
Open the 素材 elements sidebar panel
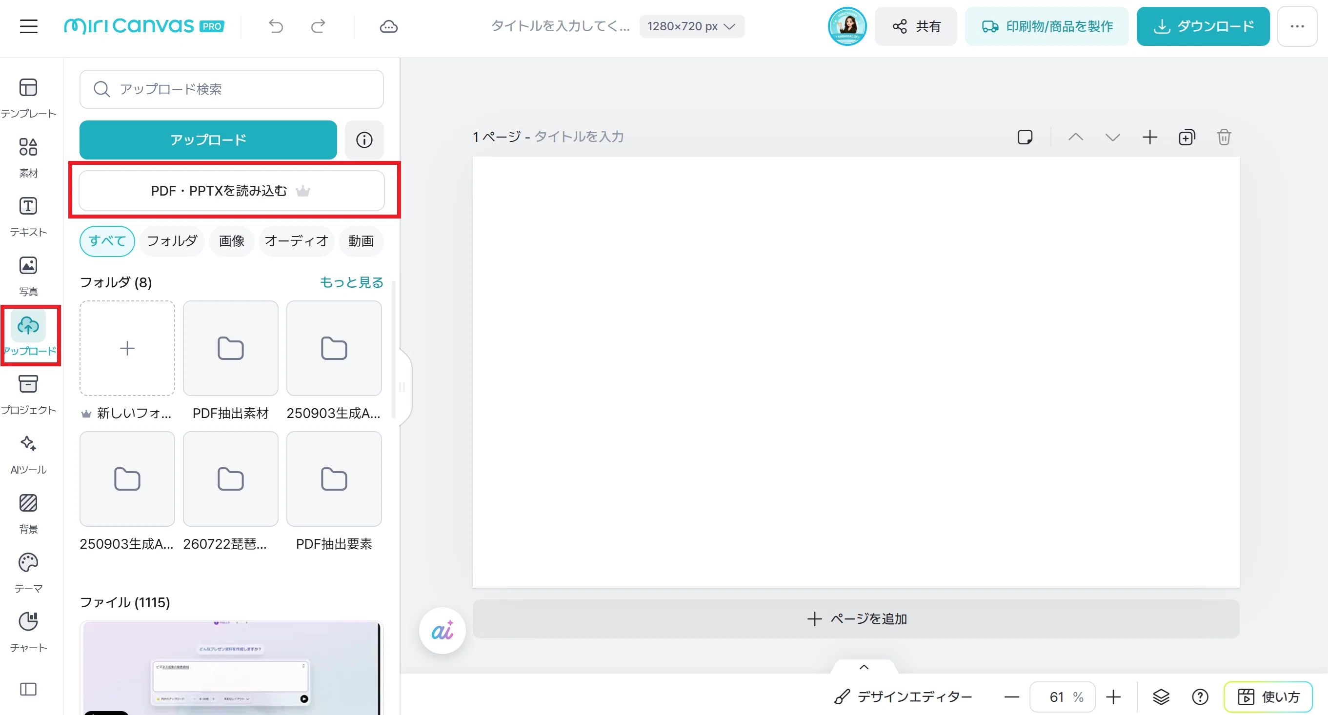28,157
